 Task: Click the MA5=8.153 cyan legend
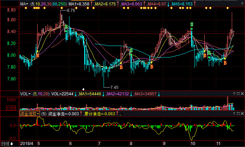point(182,4)
